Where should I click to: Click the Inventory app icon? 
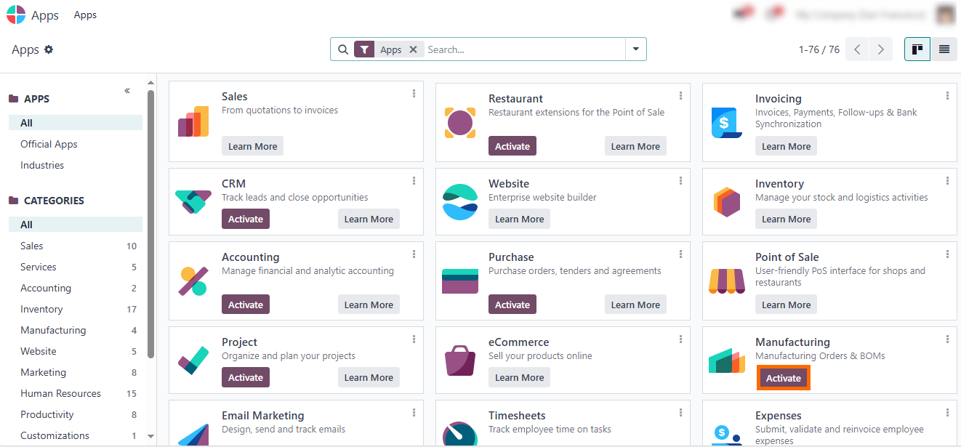coord(727,202)
